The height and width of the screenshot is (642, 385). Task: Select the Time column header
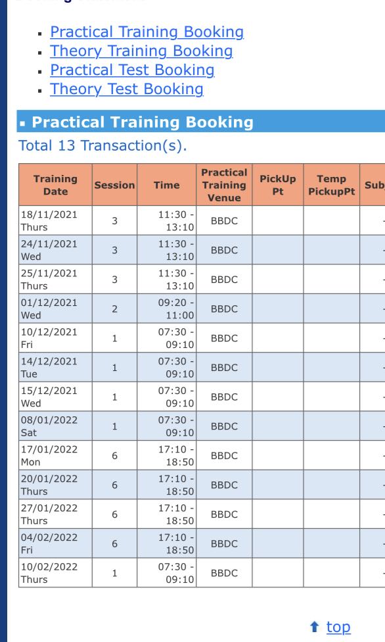pyautogui.click(x=166, y=184)
